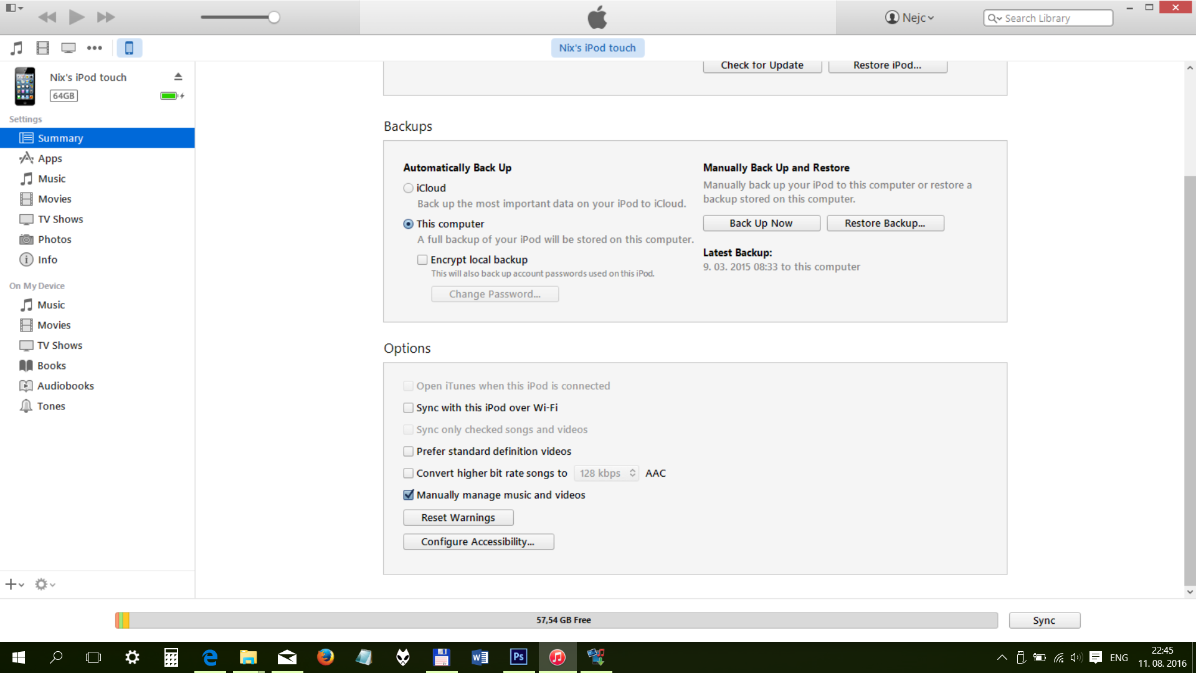
Task: Uncheck Manually manage music and videos
Action: tap(408, 495)
